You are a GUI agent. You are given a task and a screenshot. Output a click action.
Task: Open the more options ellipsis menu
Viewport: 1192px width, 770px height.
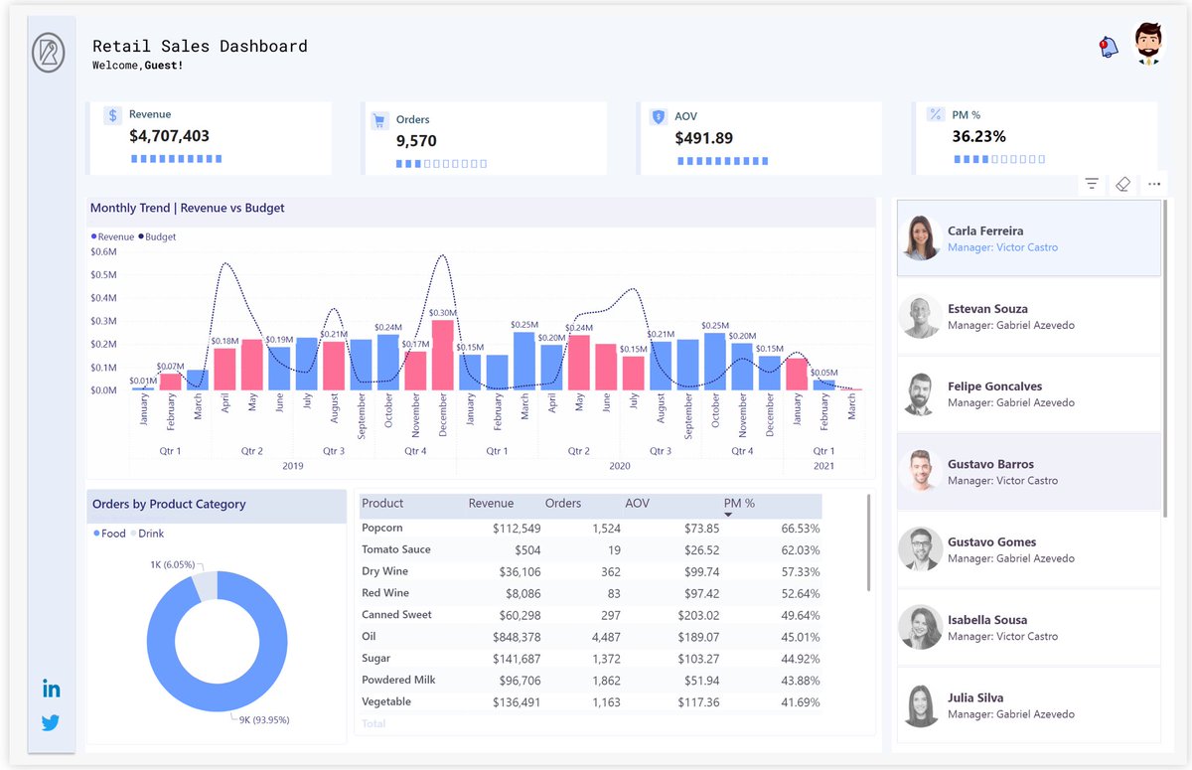[1154, 184]
